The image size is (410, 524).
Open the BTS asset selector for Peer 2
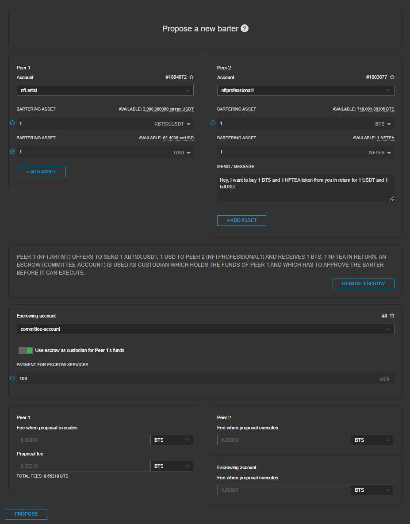pos(383,124)
